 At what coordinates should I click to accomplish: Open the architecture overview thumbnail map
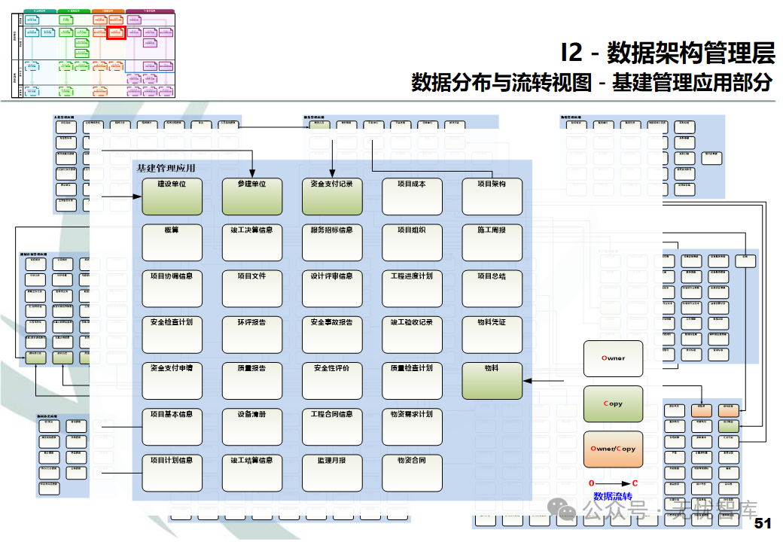(93, 53)
